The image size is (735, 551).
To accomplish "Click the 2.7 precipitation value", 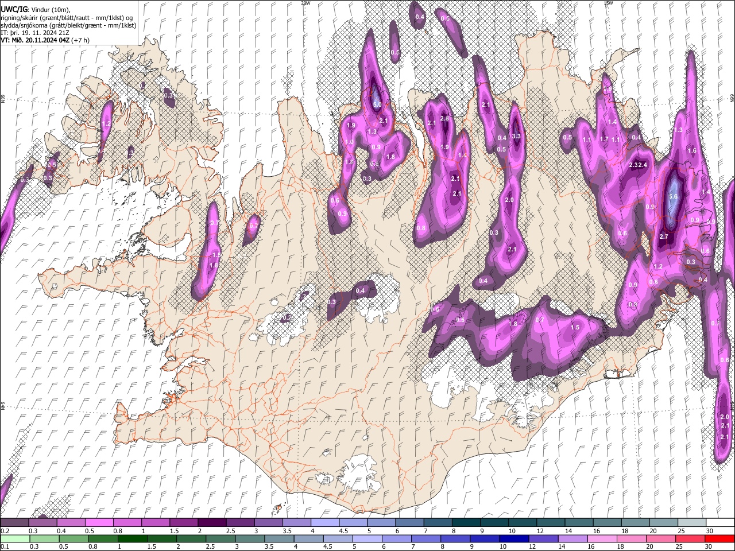I will [x=664, y=236].
